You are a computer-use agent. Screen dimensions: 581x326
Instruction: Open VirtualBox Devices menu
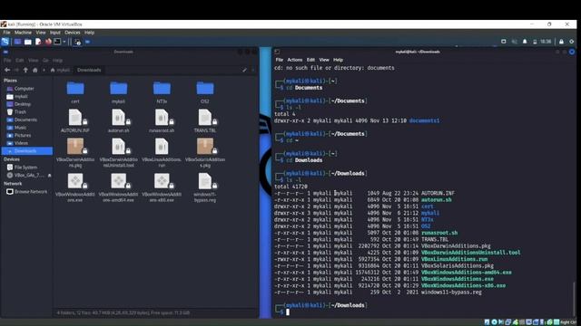(x=73, y=33)
